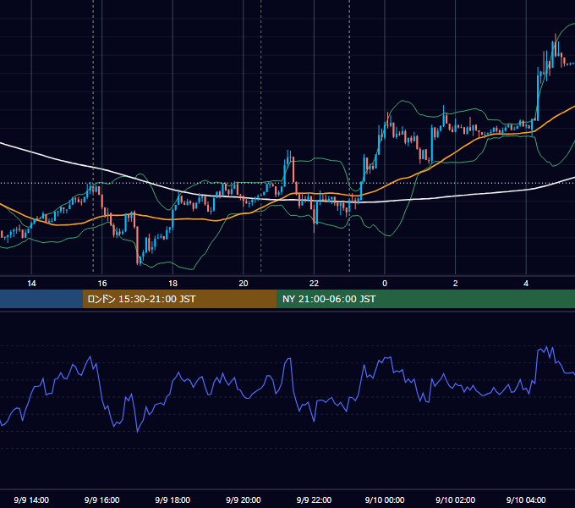This screenshot has width=575, height=508.
Task: Click the NY 21:00-06:00 JST session band
Action: pyautogui.click(x=425, y=299)
